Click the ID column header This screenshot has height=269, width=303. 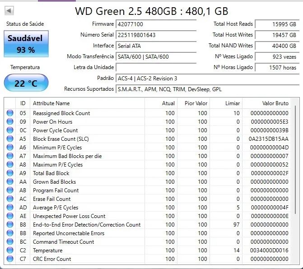(x=23, y=103)
